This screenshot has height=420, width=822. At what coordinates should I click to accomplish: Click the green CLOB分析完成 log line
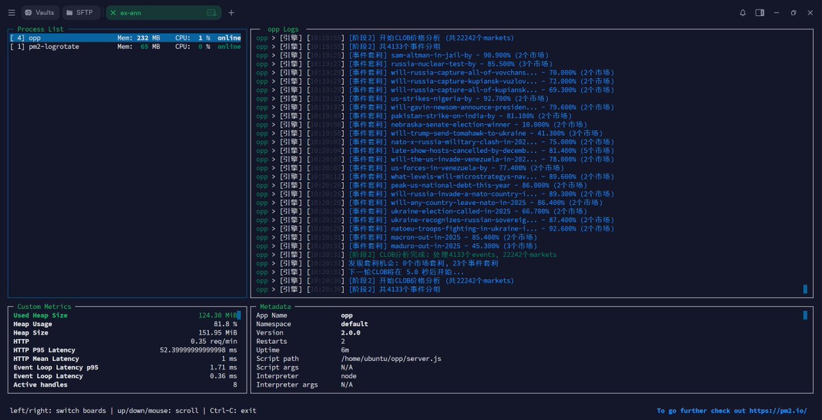407,255
